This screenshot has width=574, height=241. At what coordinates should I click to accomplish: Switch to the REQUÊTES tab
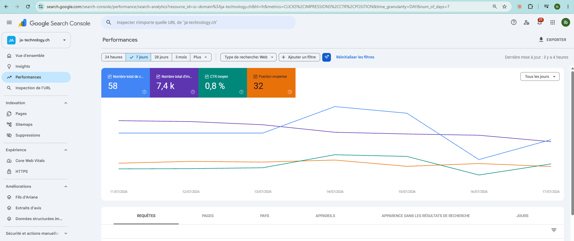[146, 216]
